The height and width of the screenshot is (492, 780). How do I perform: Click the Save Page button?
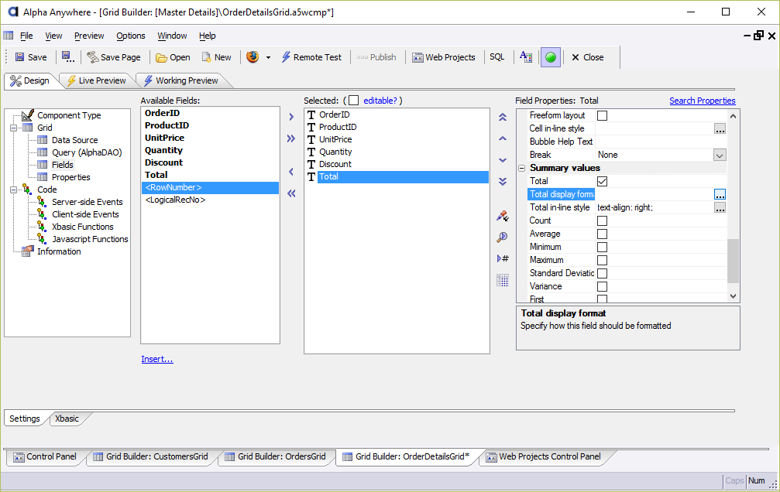click(x=114, y=57)
